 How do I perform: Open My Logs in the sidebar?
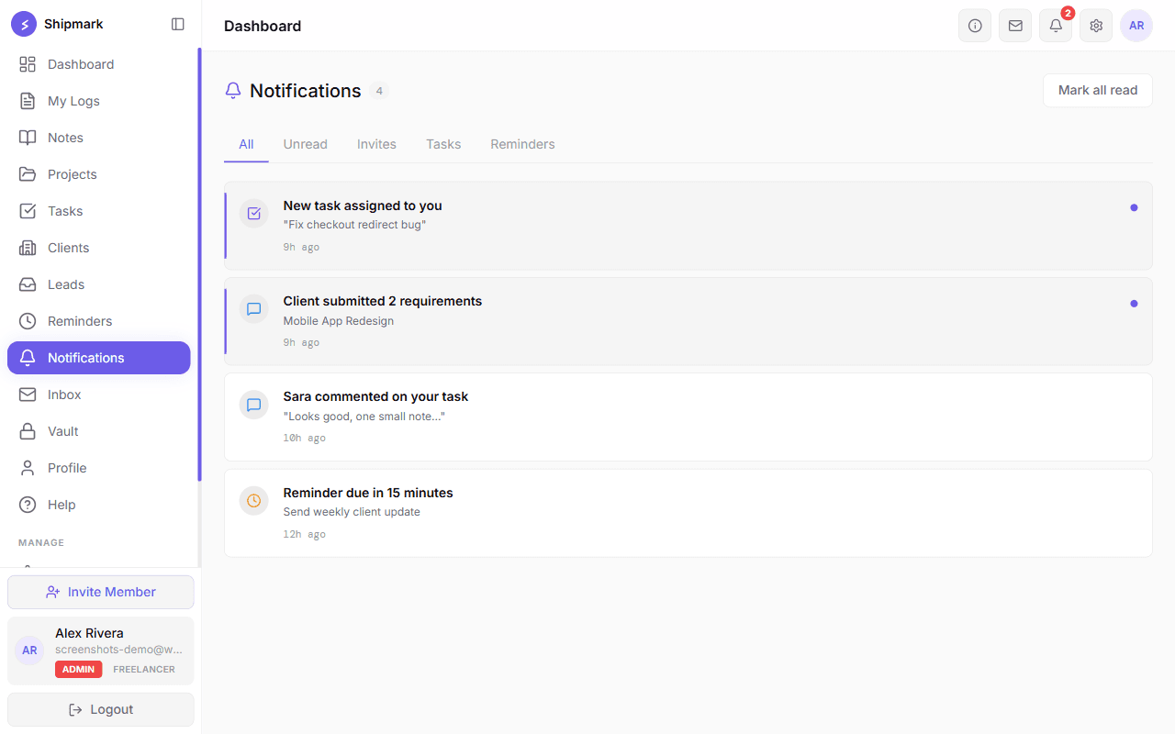coord(99,101)
